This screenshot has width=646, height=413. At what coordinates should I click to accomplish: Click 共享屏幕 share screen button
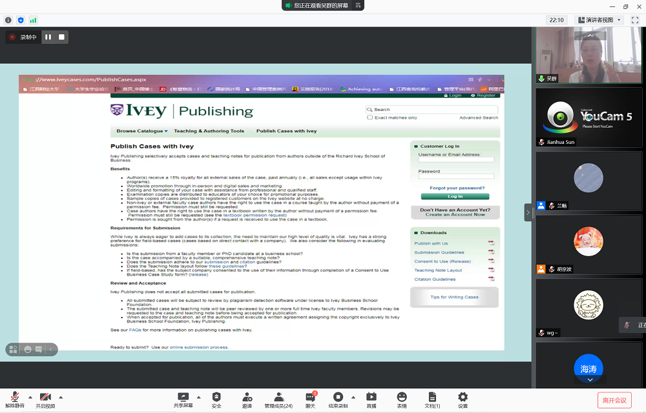click(183, 399)
